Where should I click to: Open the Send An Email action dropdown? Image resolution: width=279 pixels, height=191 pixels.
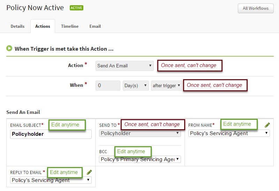[125, 66]
